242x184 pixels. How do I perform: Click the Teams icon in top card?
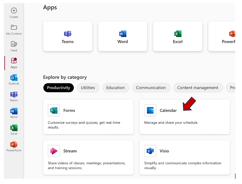(68, 34)
